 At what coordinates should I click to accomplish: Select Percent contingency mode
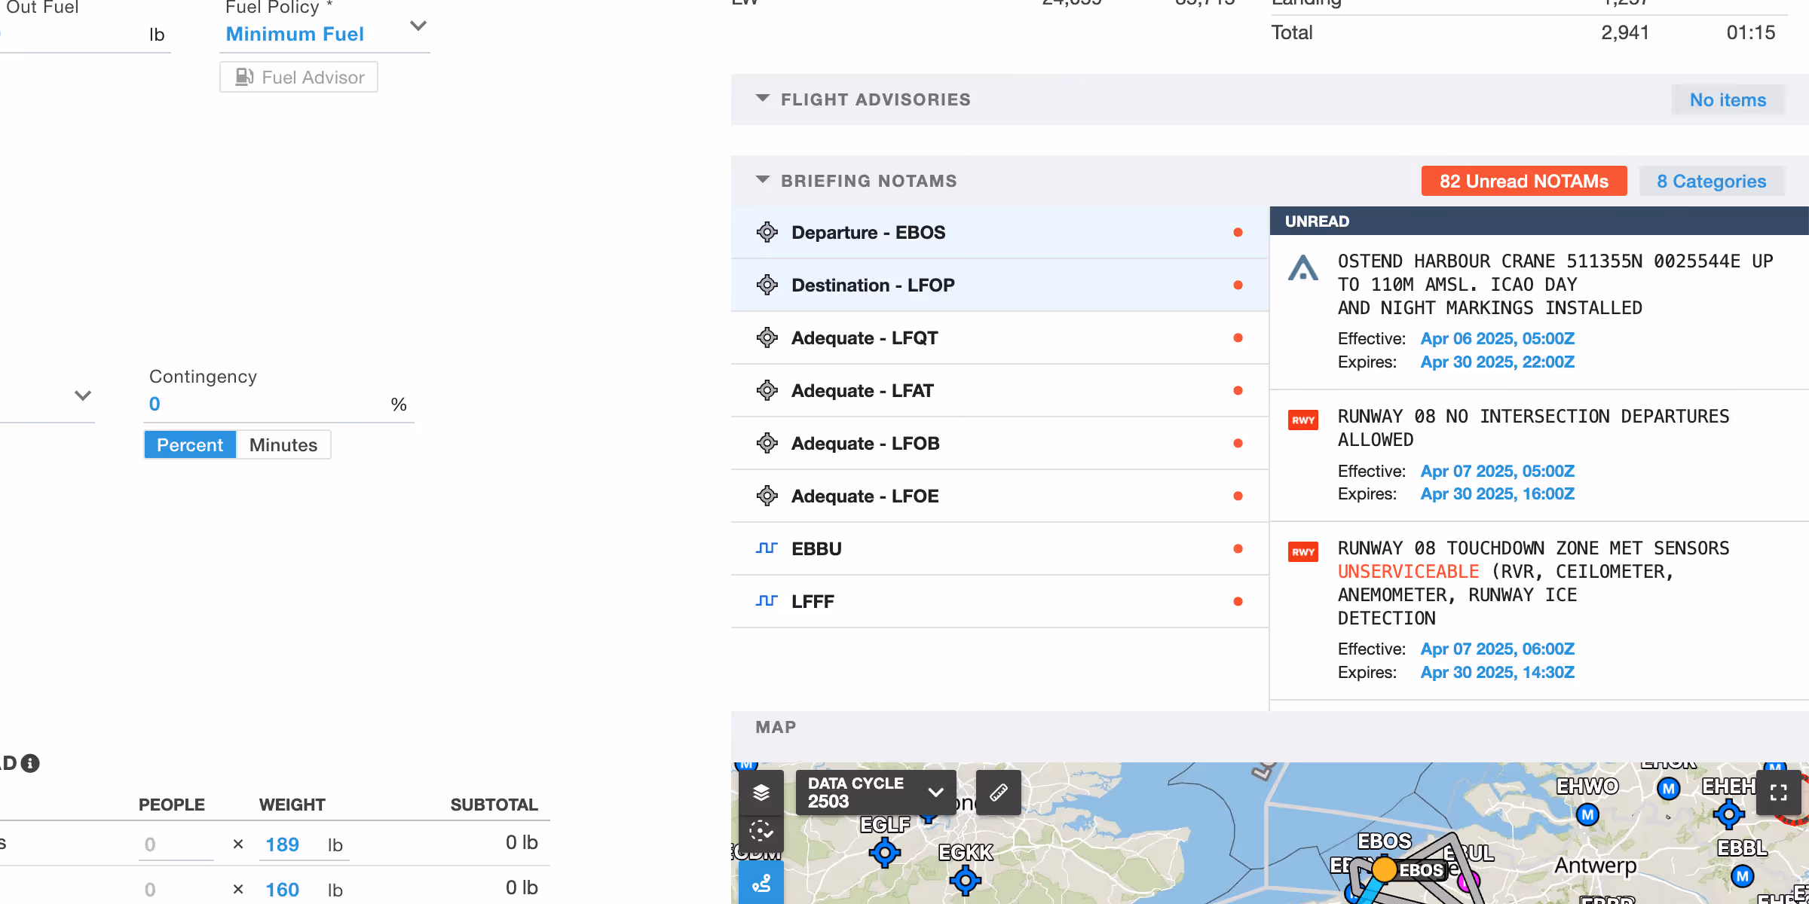(x=190, y=445)
